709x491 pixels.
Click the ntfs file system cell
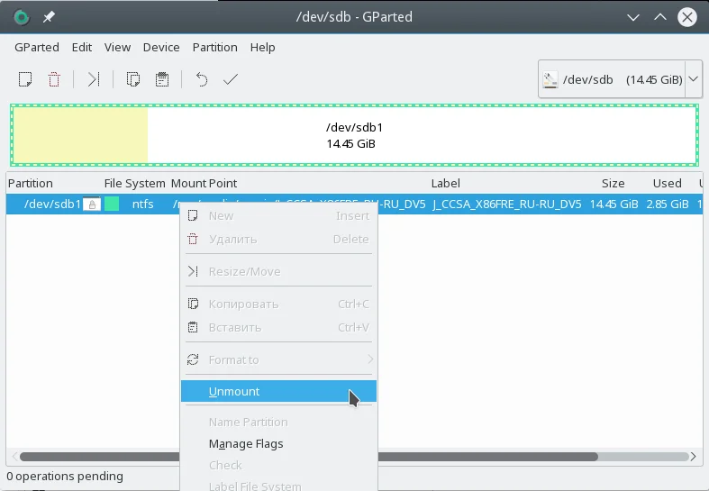pos(143,205)
